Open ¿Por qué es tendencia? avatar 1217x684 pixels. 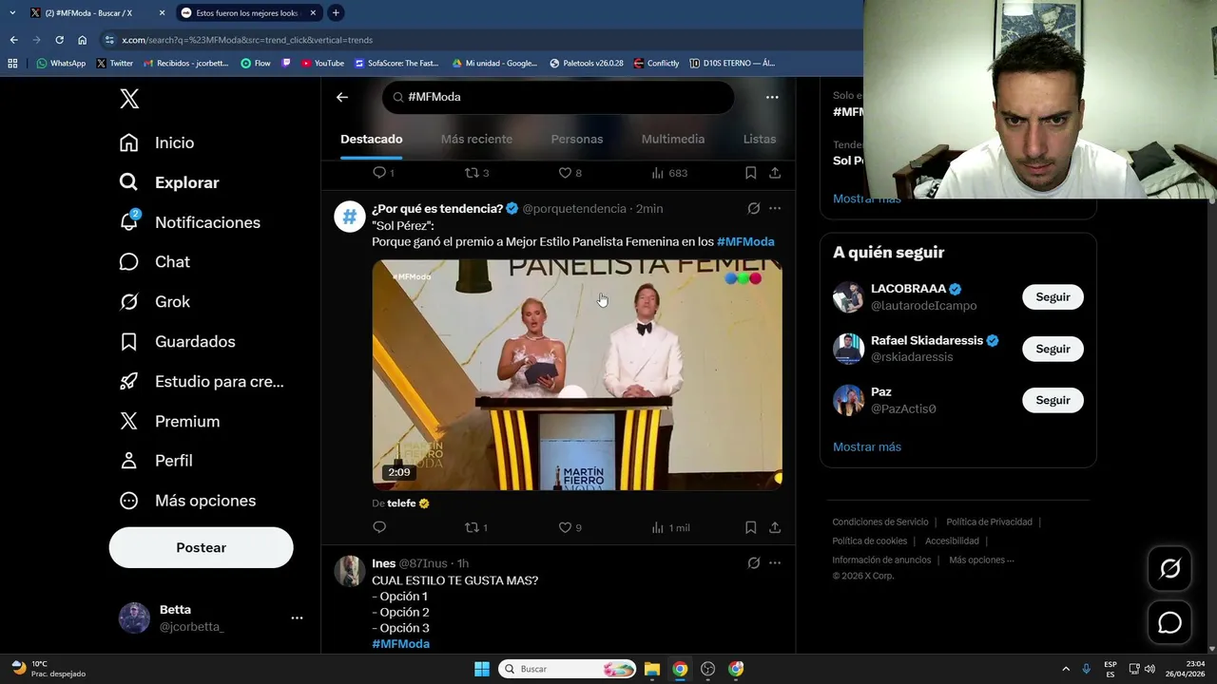coord(350,217)
